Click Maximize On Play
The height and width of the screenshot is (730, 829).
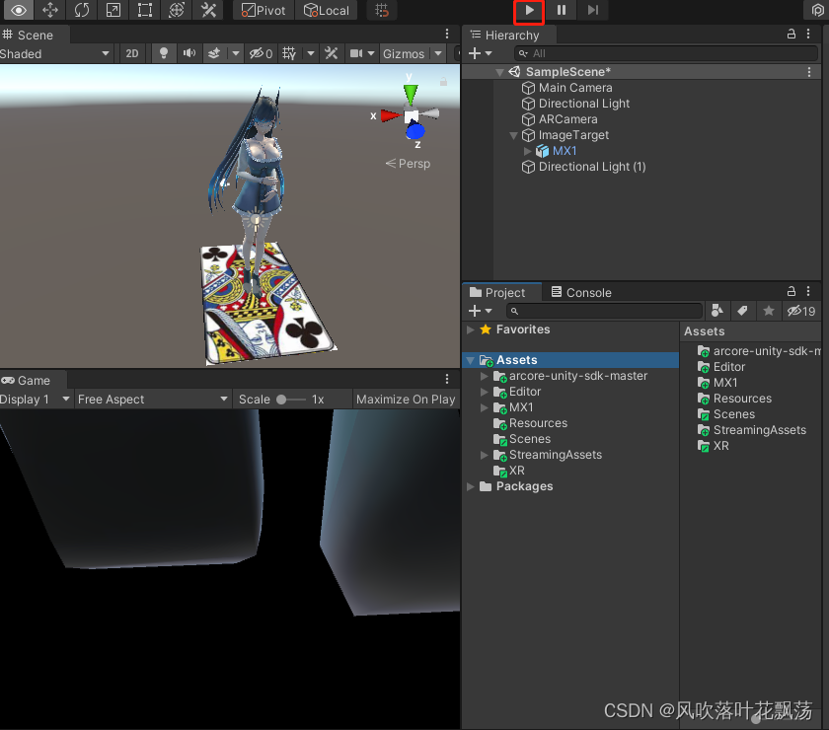point(406,399)
